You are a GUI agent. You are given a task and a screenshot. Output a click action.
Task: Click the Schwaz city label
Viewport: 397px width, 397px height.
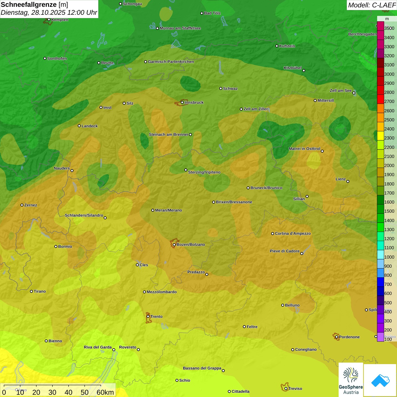coord(230,88)
